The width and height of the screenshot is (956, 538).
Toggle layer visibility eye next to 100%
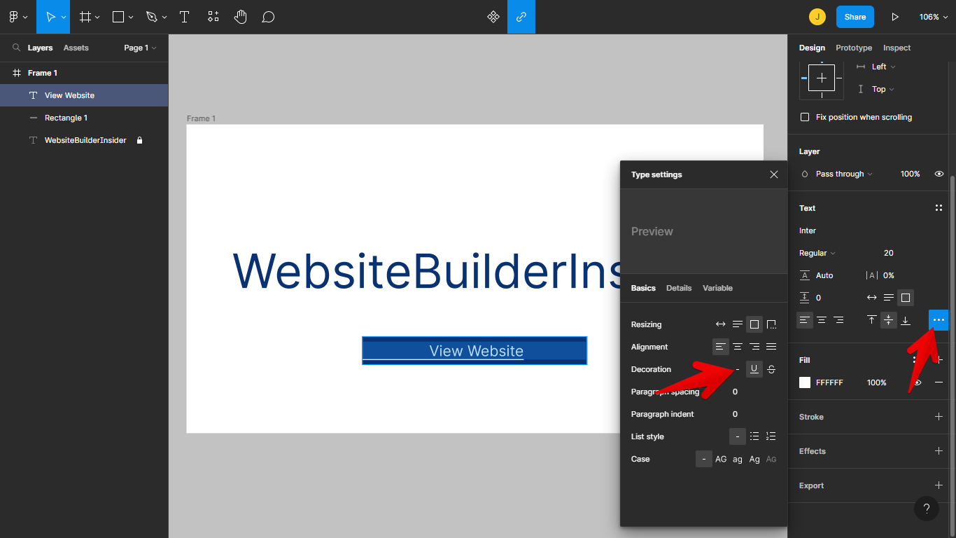coord(939,174)
